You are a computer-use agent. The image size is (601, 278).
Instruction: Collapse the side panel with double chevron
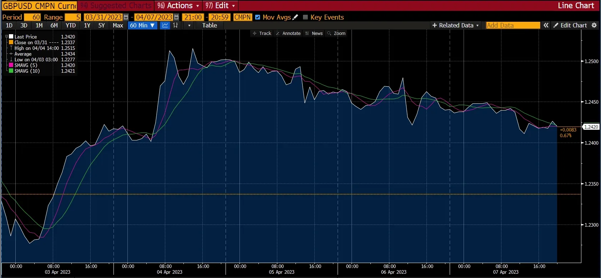[x=546, y=25]
